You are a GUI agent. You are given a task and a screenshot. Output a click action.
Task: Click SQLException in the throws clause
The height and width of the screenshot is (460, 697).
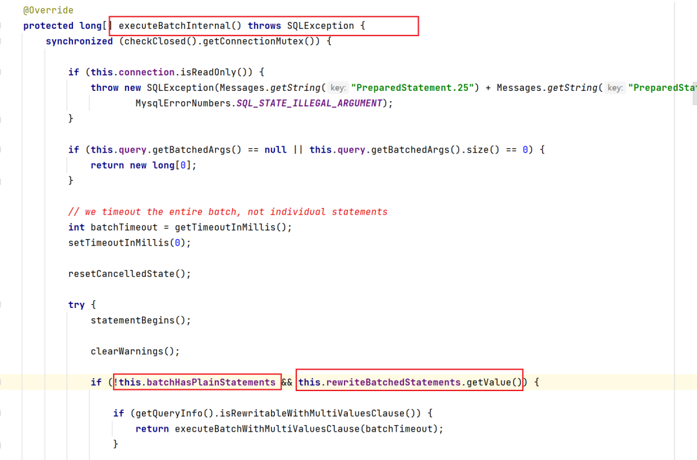click(x=320, y=26)
